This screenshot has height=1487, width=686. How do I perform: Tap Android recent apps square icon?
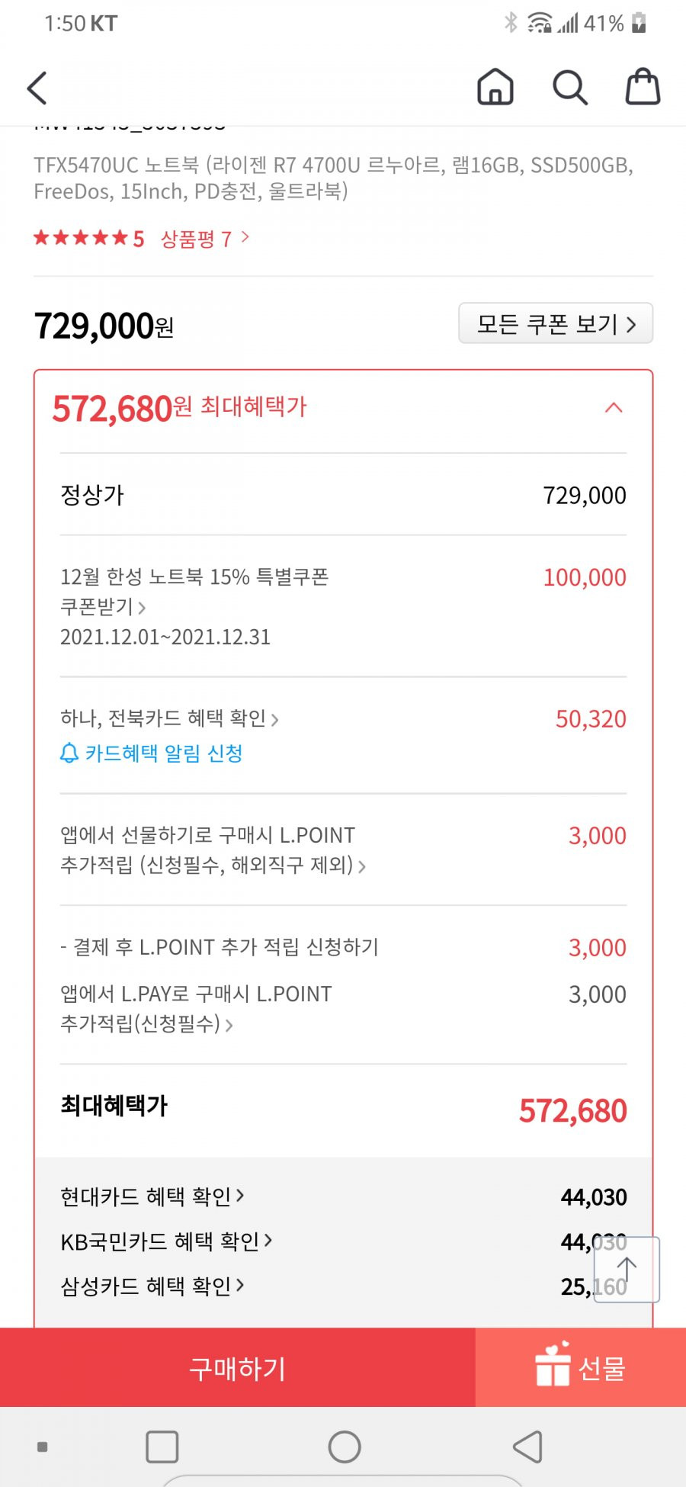click(162, 1447)
